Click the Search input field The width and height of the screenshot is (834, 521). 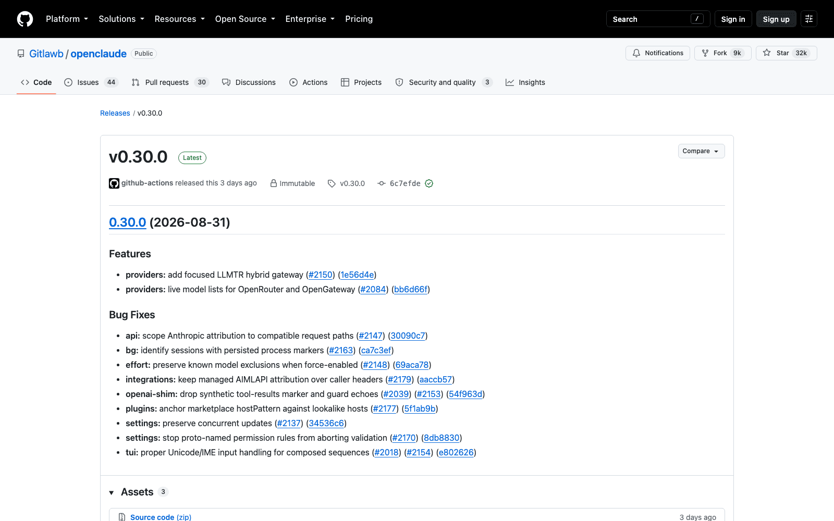click(x=658, y=19)
